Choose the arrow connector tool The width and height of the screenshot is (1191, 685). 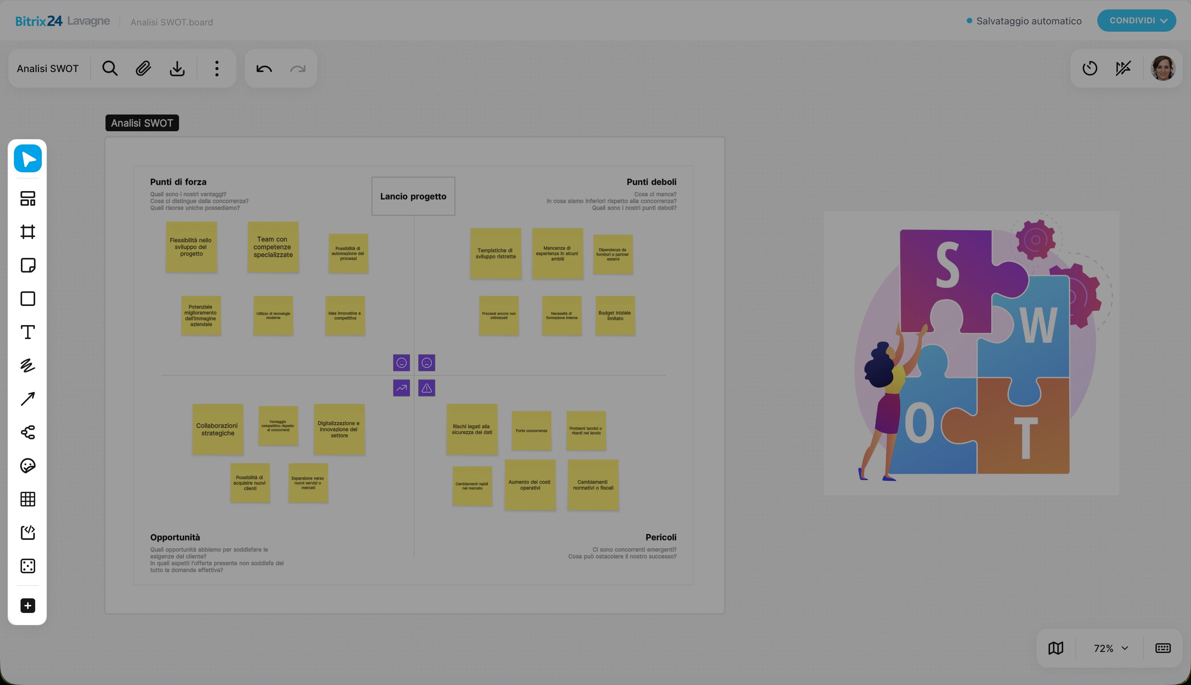pyautogui.click(x=28, y=399)
